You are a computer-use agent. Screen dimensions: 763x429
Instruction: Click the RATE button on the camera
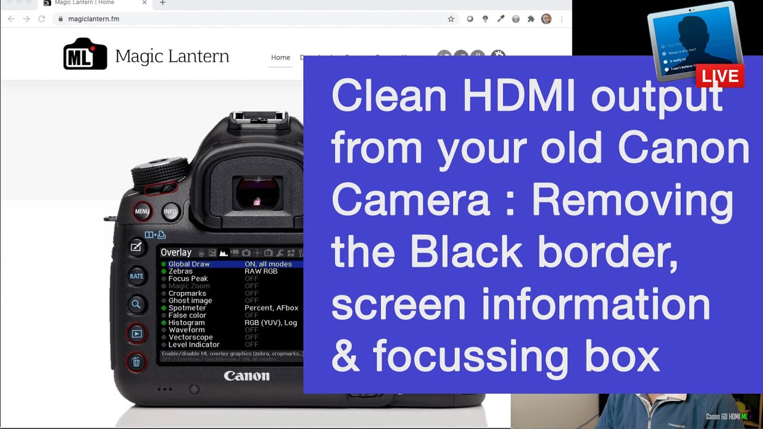[x=137, y=276]
